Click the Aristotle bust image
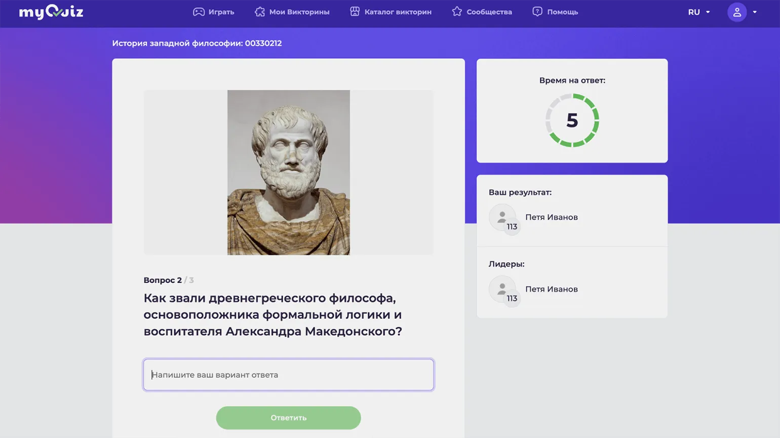780x438 pixels. tap(288, 172)
